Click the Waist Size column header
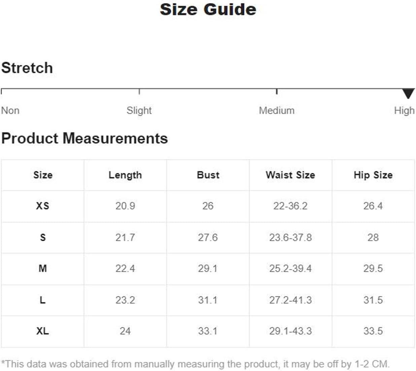This screenshot has height=371, width=416. tap(290, 175)
